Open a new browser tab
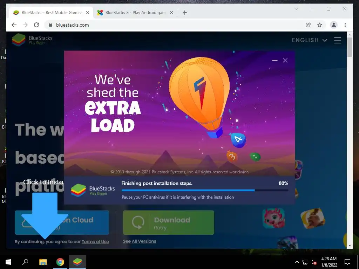Image resolution: width=359 pixels, height=269 pixels. [184, 13]
